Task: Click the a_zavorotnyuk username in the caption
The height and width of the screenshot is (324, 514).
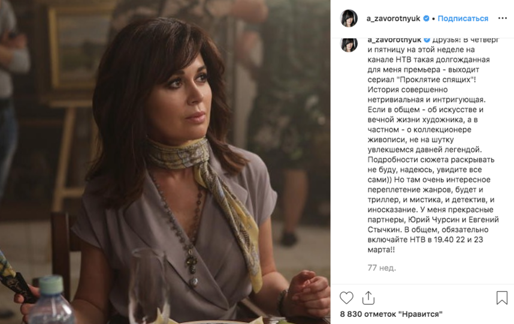Action: pos(394,40)
